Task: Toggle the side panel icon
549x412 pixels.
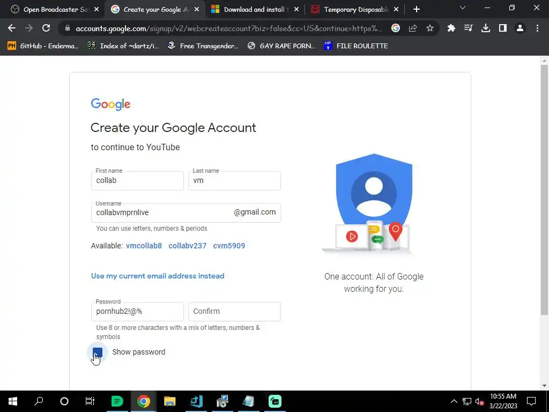Action: tap(503, 28)
